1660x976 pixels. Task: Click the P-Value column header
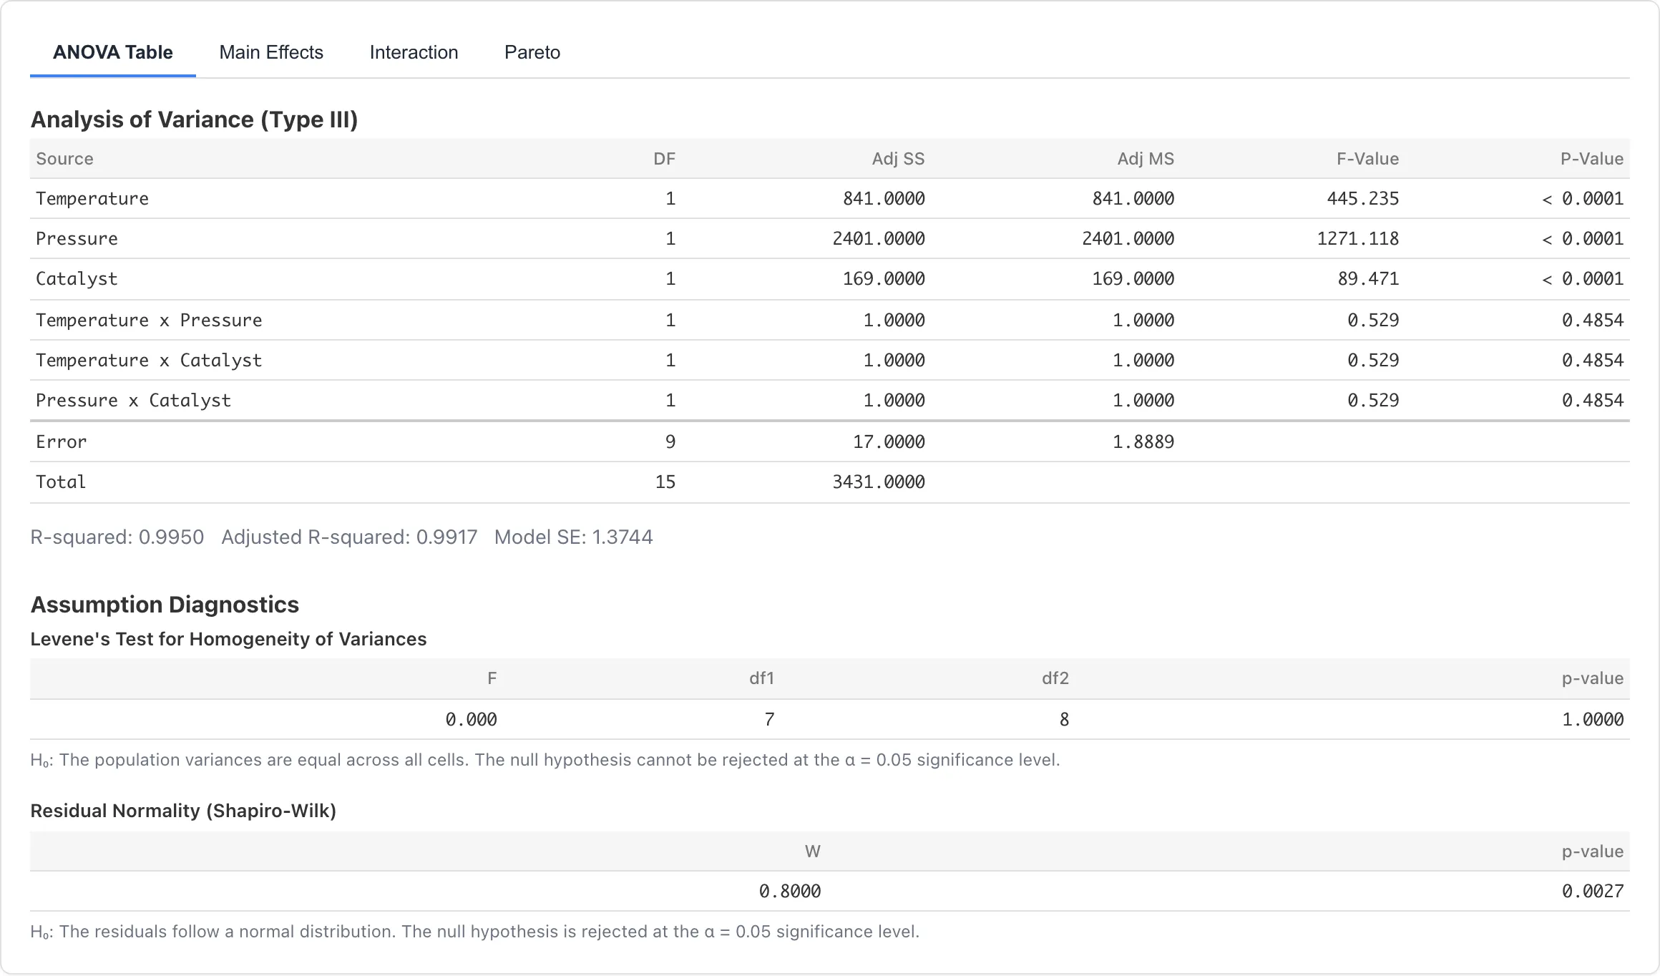[1591, 159]
